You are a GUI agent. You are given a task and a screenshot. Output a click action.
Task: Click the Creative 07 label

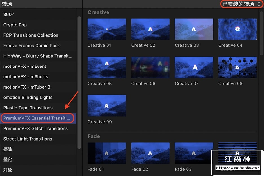click(x=187, y=84)
